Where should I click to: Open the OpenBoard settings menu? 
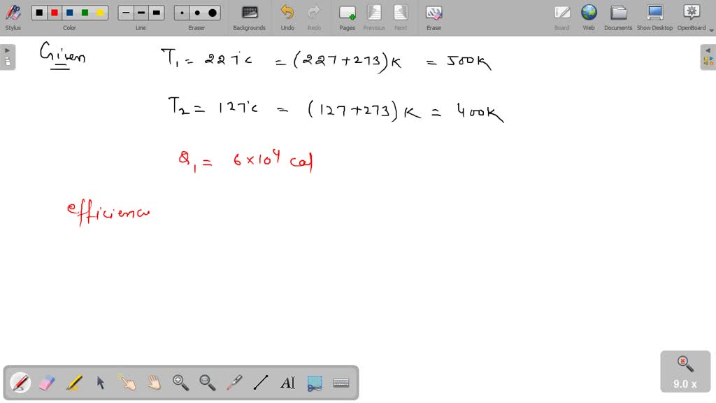coord(691,14)
